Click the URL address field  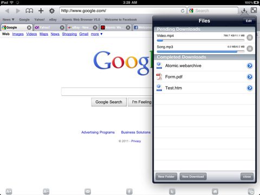coord(120,11)
